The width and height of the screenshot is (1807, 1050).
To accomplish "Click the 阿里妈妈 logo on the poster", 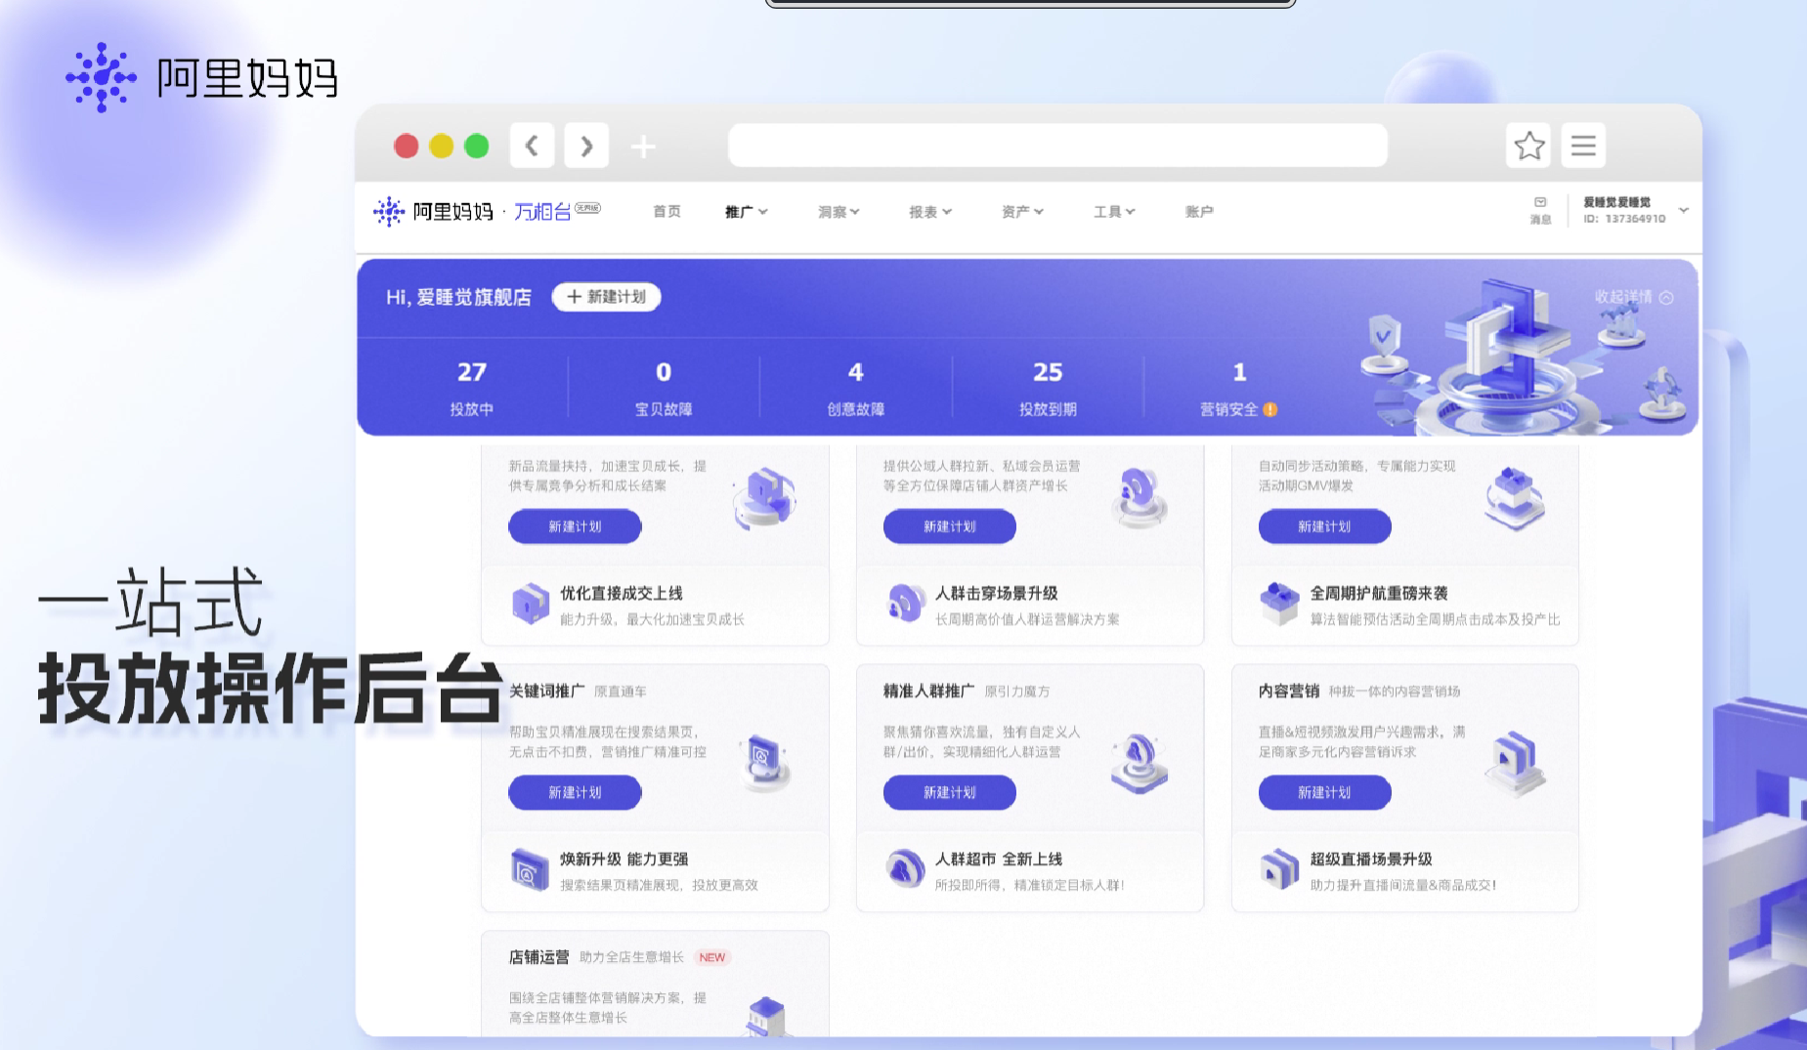I will pyautogui.click(x=201, y=77).
